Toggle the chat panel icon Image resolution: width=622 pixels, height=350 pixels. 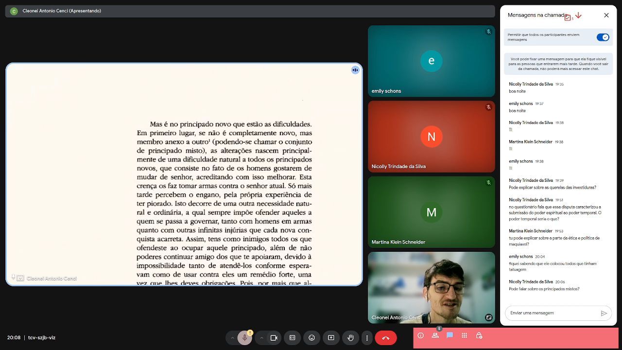pyautogui.click(x=450, y=335)
